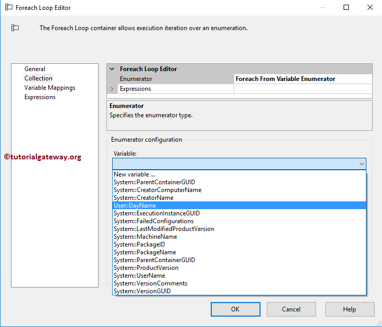Pick the User::DayName variable
Image resolution: width=382 pixels, height=327 pixels.
[239, 206]
